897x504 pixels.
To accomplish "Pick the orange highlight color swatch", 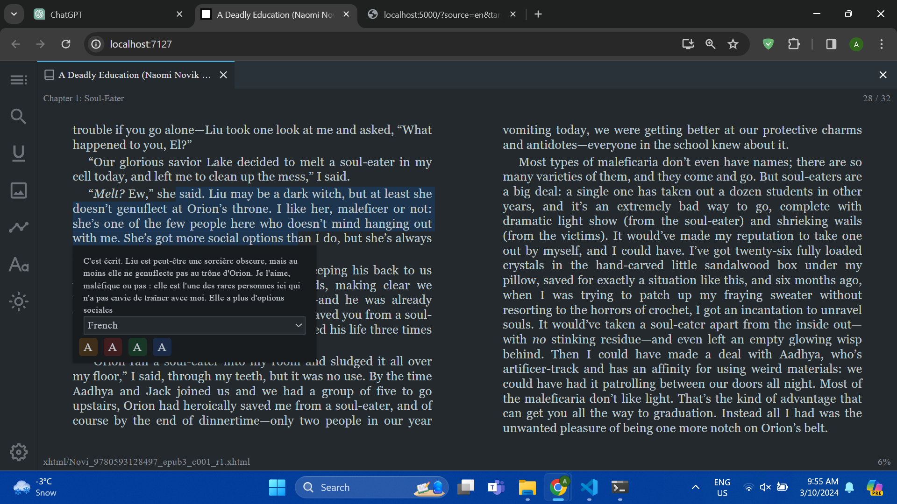I will pyautogui.click(x=88, y=347).
